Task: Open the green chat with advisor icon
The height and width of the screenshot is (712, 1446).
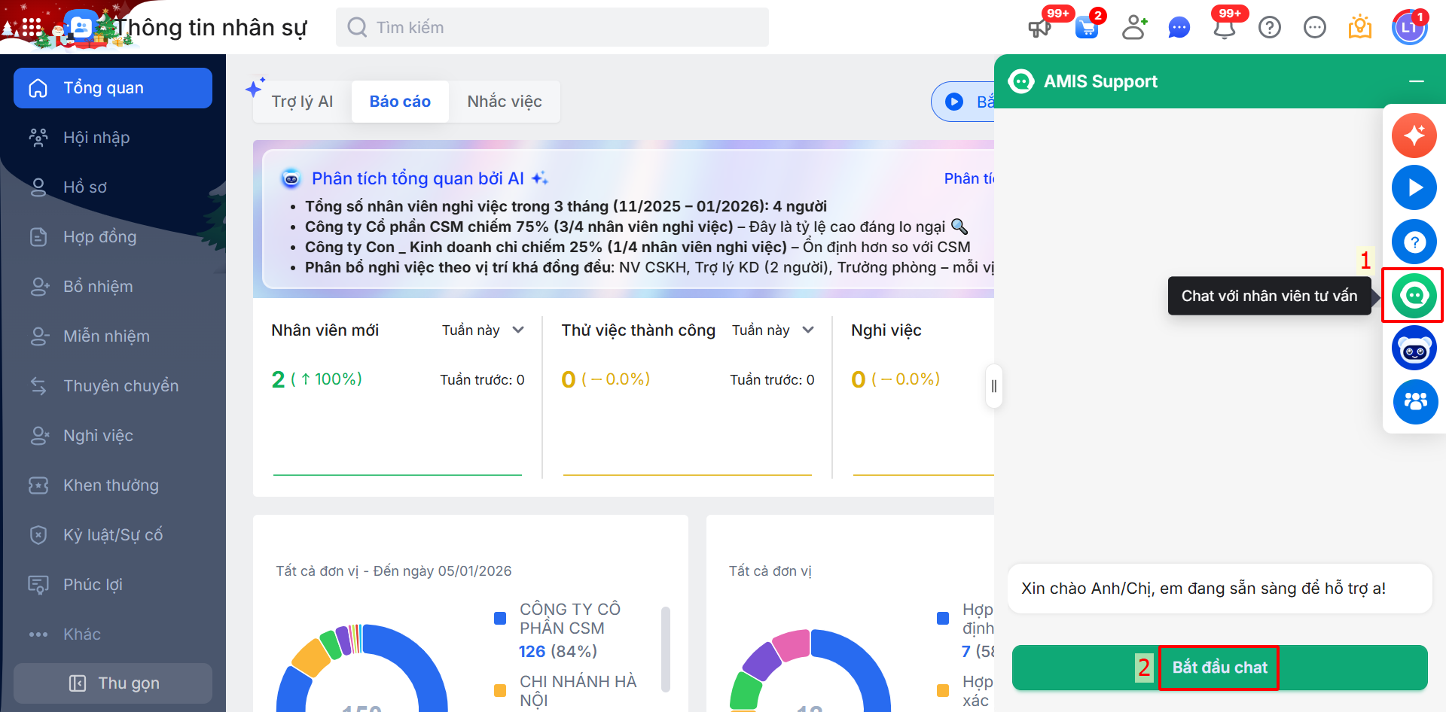Action: 1414,295
